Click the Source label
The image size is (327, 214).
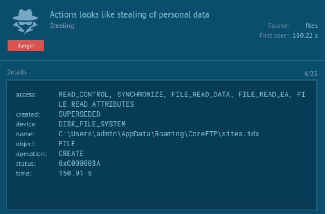(x=279, y=26)
